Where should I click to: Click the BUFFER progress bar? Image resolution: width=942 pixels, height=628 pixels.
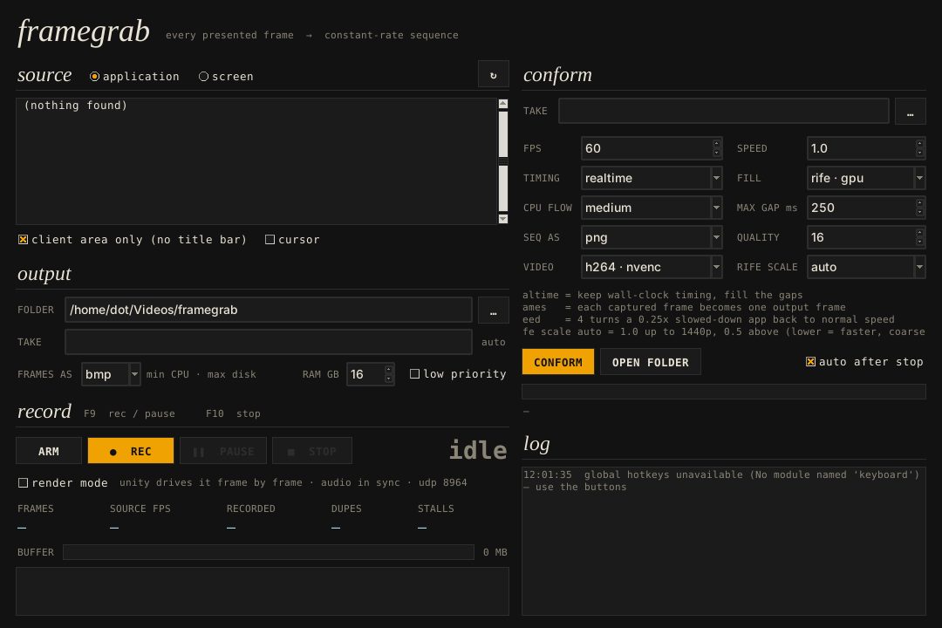click(269, 552)
